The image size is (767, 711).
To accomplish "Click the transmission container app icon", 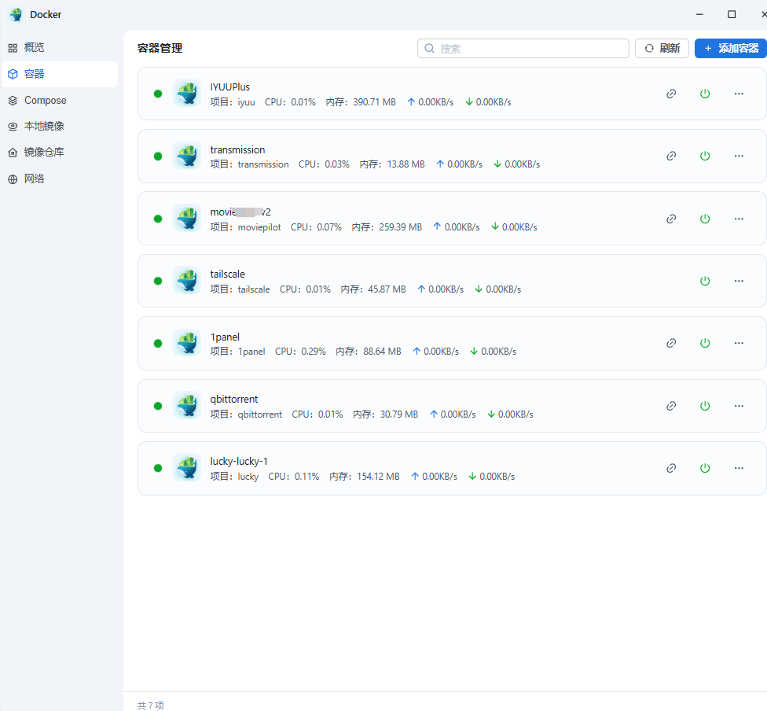I will tap(187, 156).
